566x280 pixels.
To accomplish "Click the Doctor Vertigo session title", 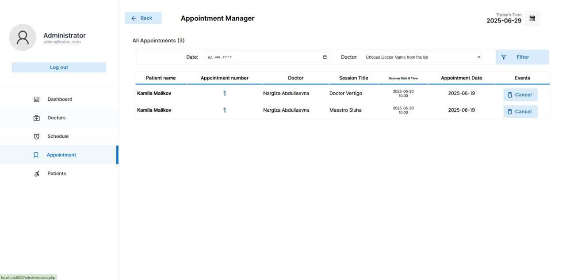I will point(346,93).
